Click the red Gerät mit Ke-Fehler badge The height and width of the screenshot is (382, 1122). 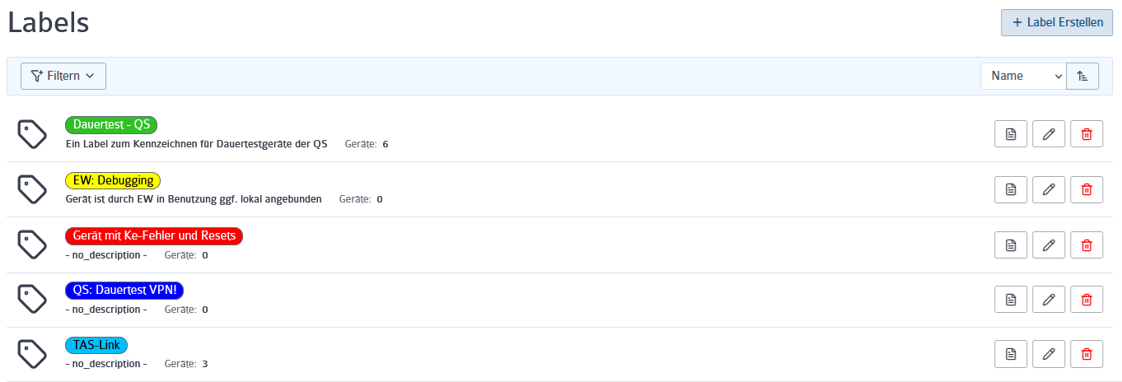154,235
